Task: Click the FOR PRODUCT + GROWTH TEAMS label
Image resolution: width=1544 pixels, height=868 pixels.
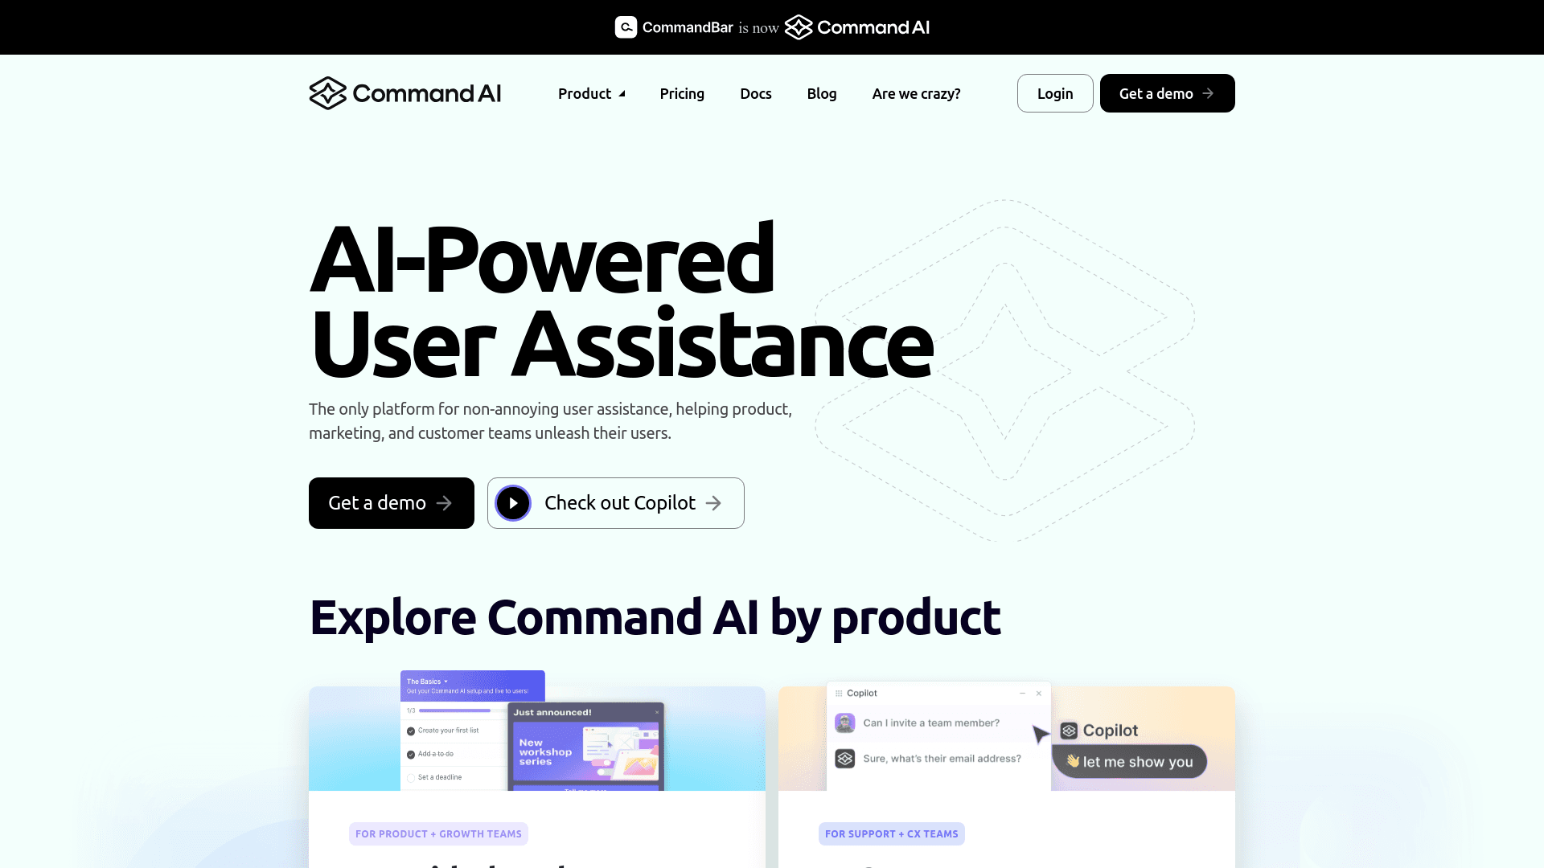Action: pos(438,833)
